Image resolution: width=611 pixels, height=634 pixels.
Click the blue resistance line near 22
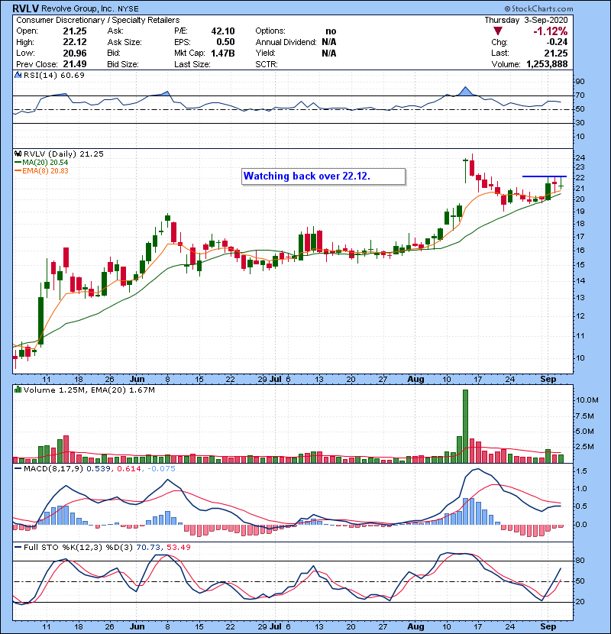tap(545, 176)
